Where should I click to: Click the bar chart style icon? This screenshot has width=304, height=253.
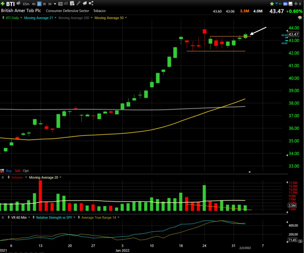(x=66, y=3)
